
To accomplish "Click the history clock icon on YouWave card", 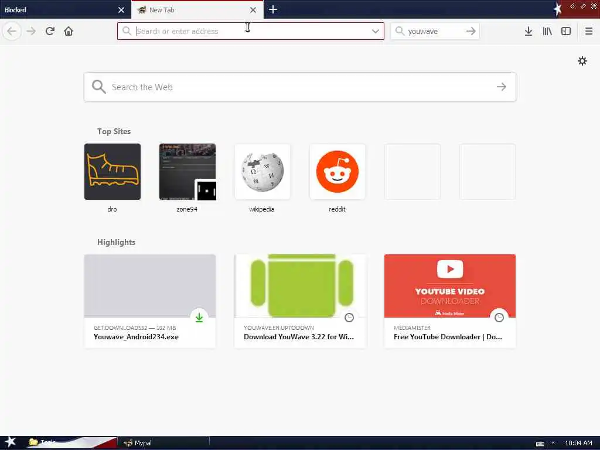I will 349,317.
